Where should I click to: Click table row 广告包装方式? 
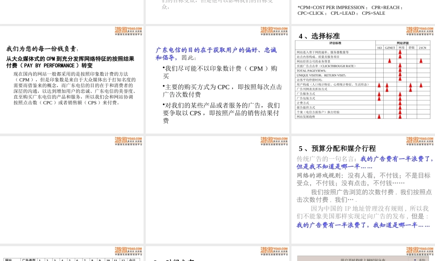(x=363, y=98)
